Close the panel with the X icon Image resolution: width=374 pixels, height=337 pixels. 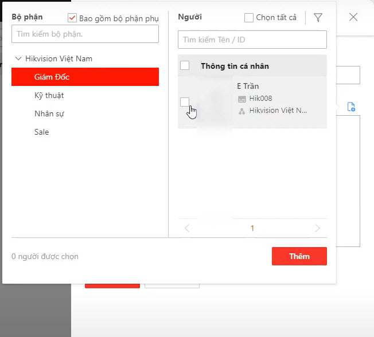pos(353,17)
